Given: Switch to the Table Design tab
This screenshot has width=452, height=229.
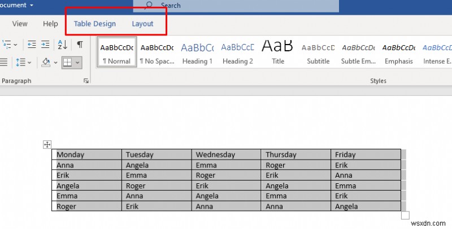Looking at the screenshot, I should click(94, 24).
